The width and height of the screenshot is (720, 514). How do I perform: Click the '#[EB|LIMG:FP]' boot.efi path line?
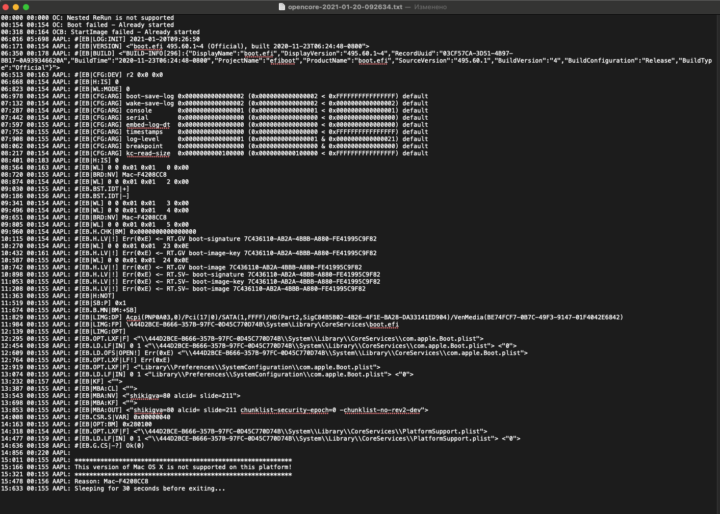(200, 324)
